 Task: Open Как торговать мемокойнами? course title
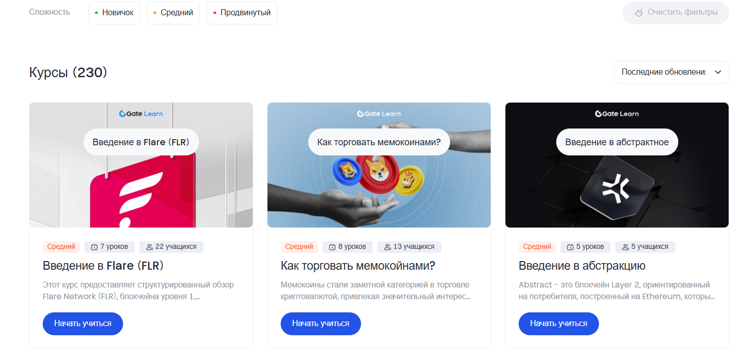358,266
